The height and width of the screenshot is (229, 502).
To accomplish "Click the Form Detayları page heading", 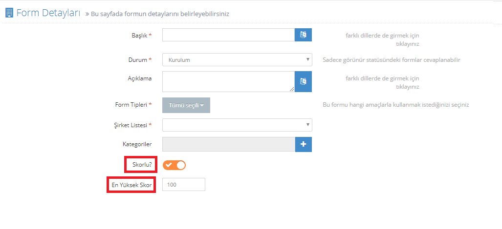I will [x=48, y=13].
